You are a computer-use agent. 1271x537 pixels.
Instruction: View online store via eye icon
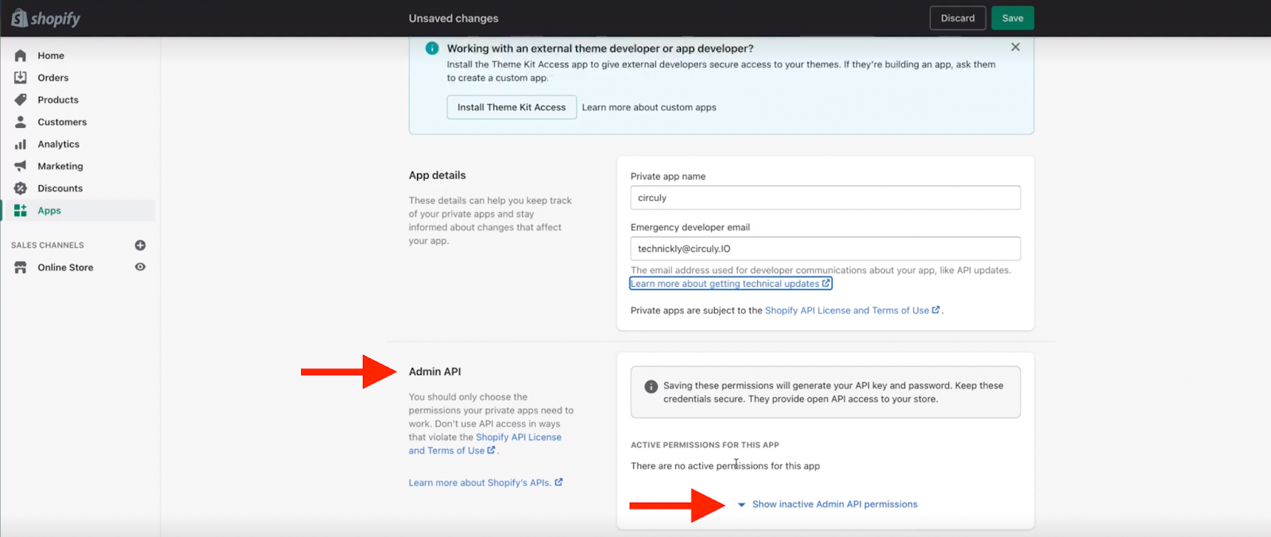tap(140, 267)
